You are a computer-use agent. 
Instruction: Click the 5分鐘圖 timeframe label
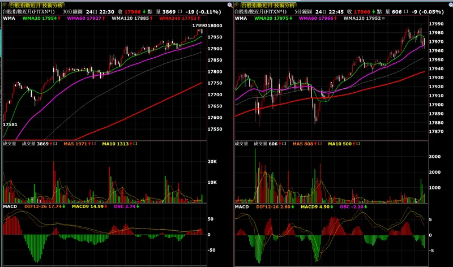(x=303, y=12)
